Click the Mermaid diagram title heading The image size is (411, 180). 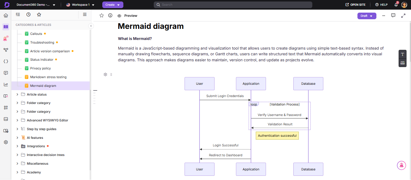(150, 26)
